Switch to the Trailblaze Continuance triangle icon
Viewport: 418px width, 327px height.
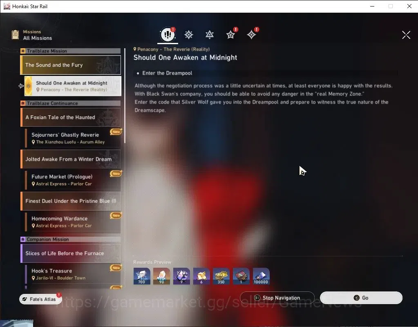click(x=210, y=35)
